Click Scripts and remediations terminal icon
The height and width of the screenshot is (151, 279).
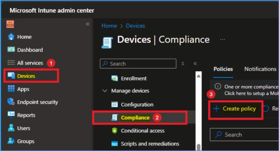[x=115, y=144]
